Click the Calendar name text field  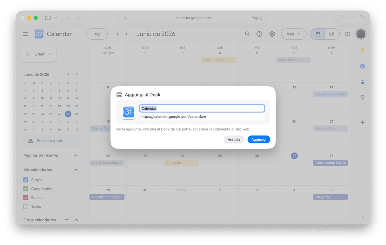coord(202,109)
